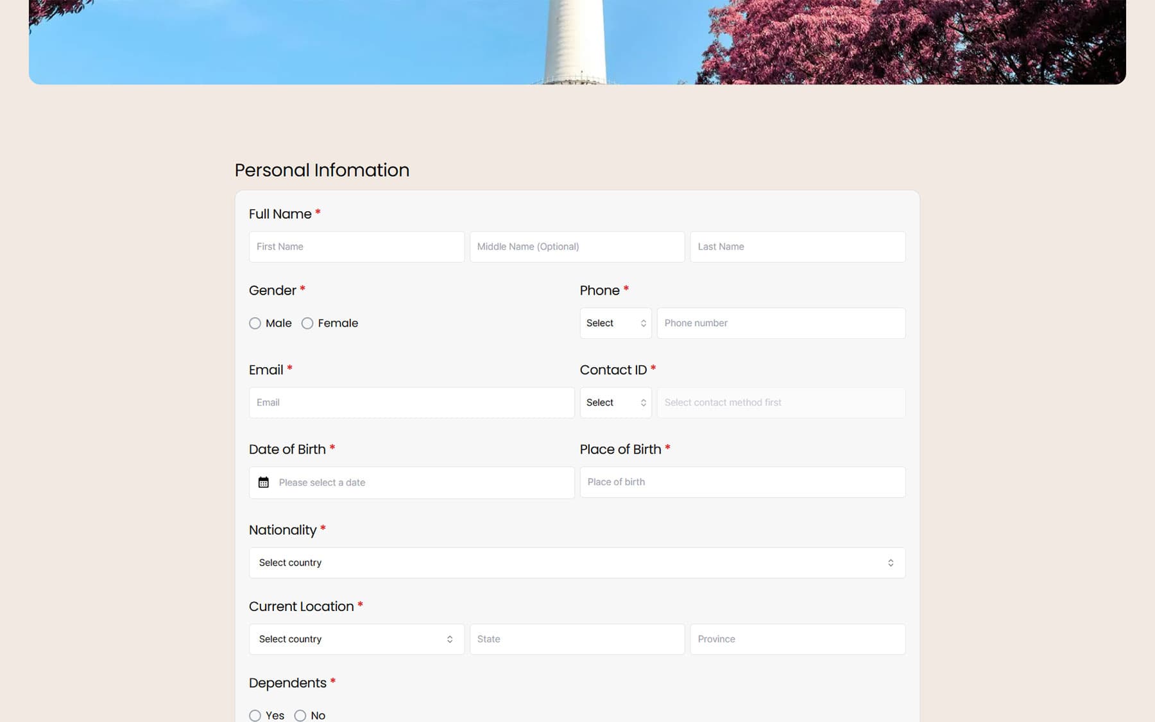Viewport: 1155px width, 722px height.
Task: Click the Last Name text box
Action: (798, 247)
